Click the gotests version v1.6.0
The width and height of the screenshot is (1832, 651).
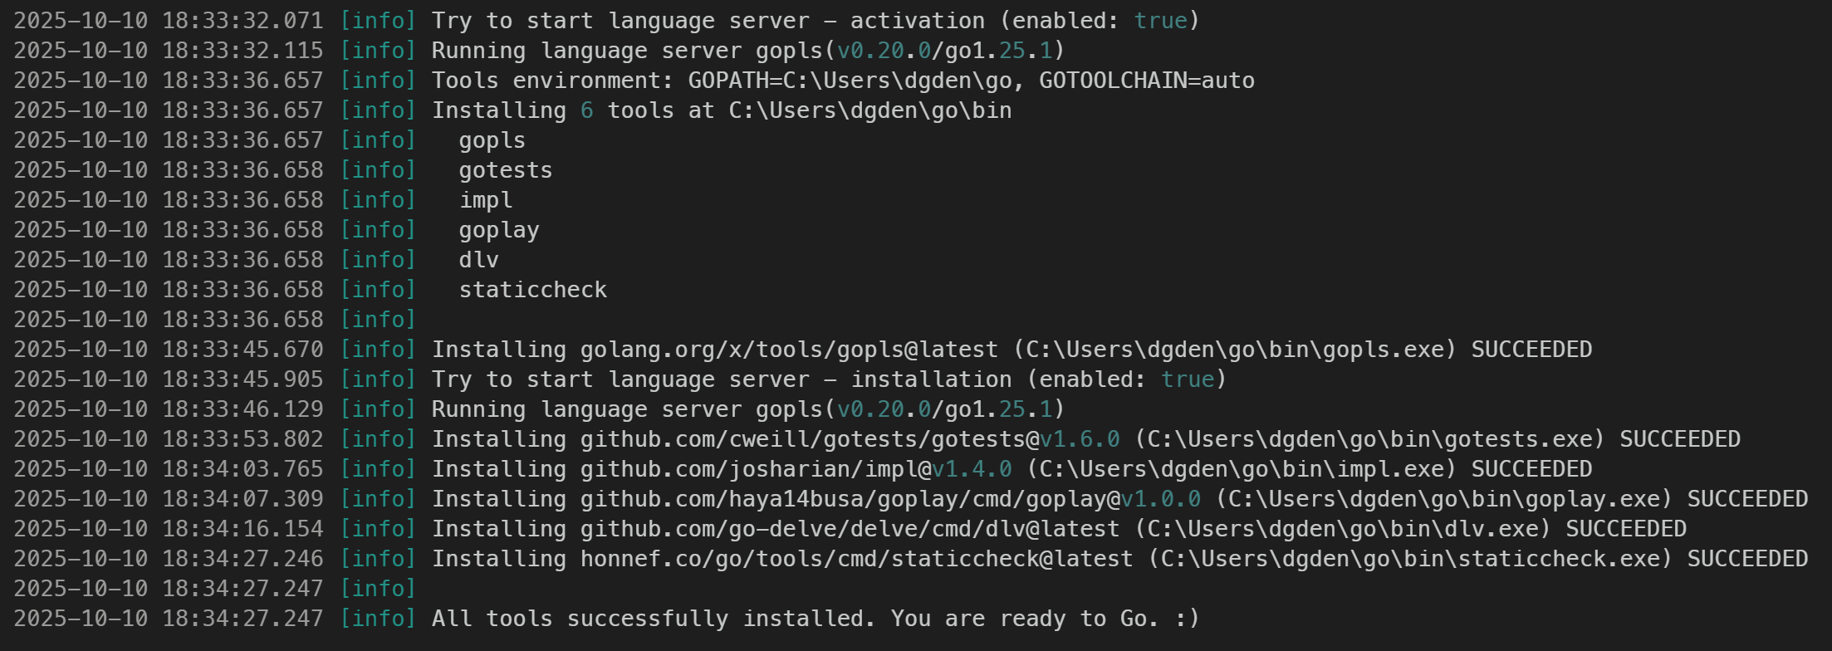pos(1079,439)
